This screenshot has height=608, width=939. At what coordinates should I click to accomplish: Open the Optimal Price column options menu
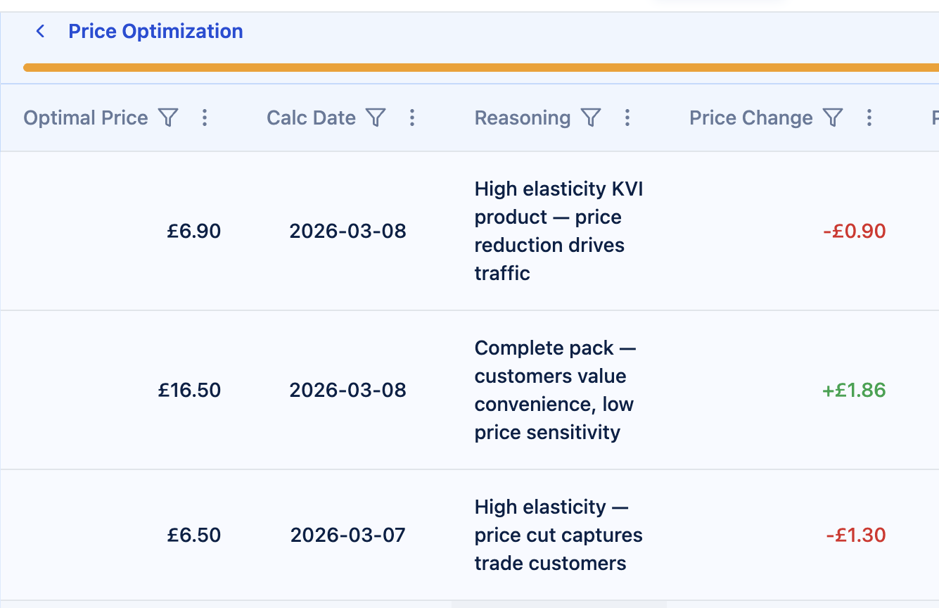point(205,118)
